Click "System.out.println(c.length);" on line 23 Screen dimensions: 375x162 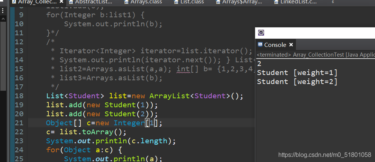point(111,141)
